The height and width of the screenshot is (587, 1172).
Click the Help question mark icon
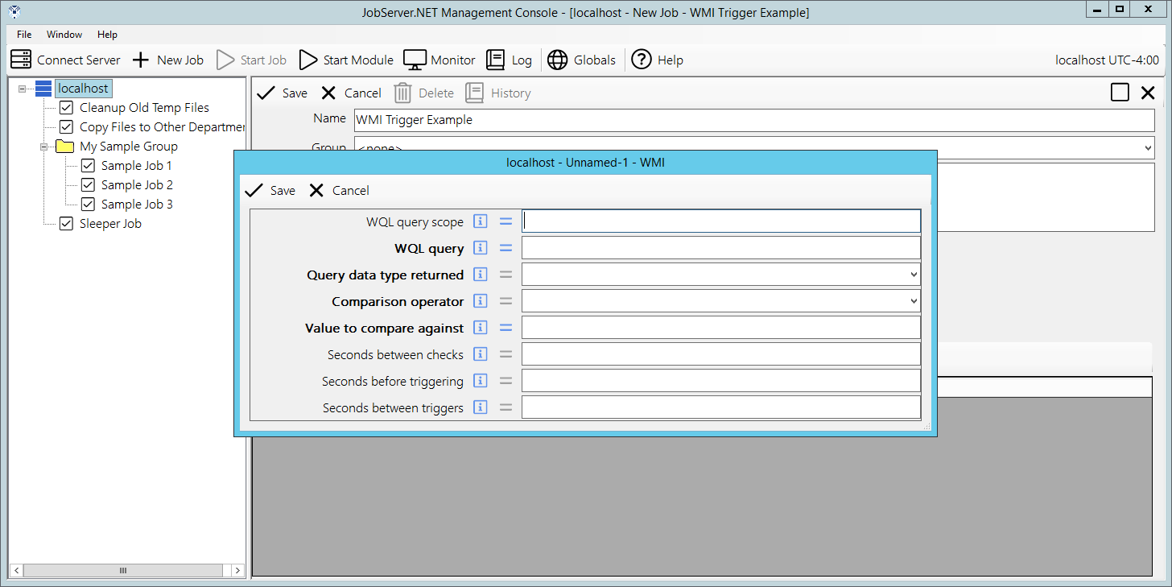tap(641, 60)
